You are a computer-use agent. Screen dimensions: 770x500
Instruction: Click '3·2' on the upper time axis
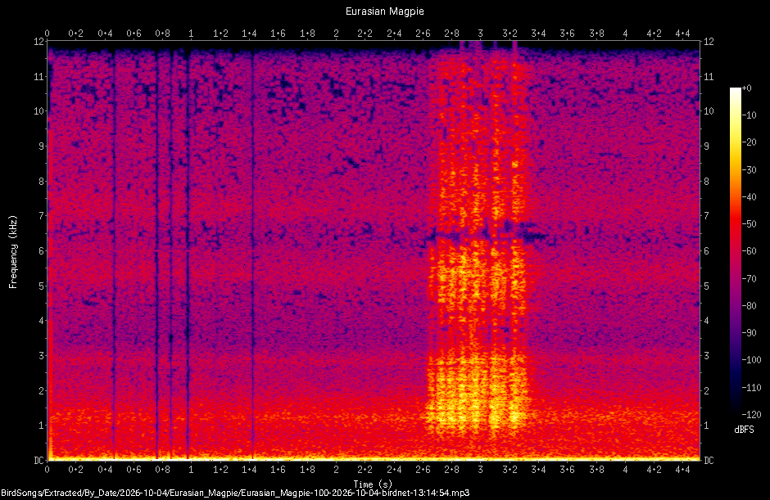510,34
